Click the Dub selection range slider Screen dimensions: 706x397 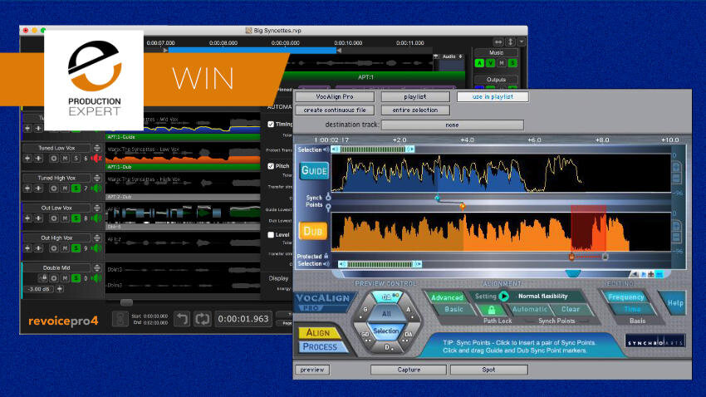pyautogui.click(x=380, y=264)
